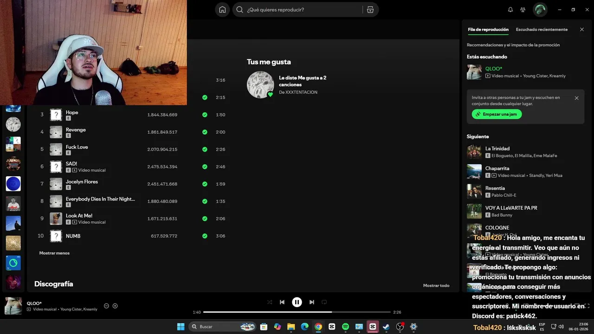Screen dimensions: 594x334
Task: Open OBS Studio from the taskbar
Action: click(x=400, y=327)
